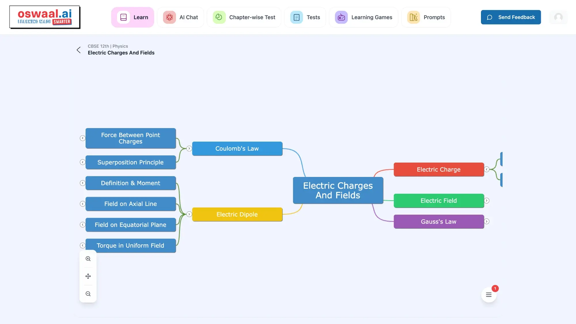Click the Torque in Uniform Field node
576x324 pixels.
131,246
